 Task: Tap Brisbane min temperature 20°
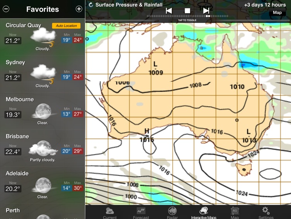tap(66, 151)
